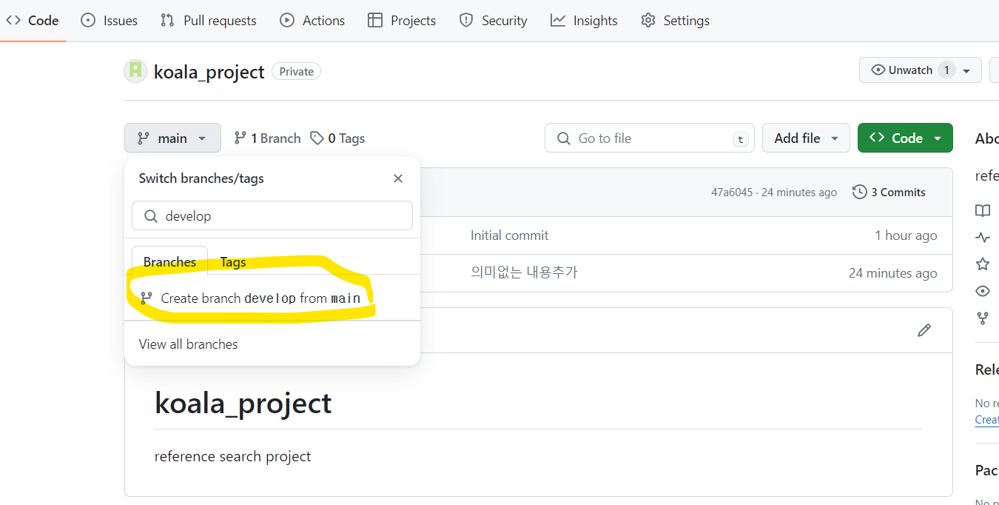999x505 pixels.
Task: Click the magnifier icon in branch filter
Action: 151,216
